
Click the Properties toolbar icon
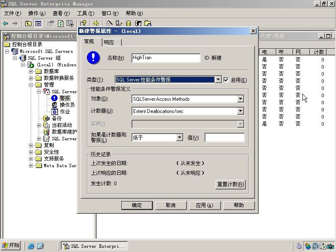pos(51,24)
